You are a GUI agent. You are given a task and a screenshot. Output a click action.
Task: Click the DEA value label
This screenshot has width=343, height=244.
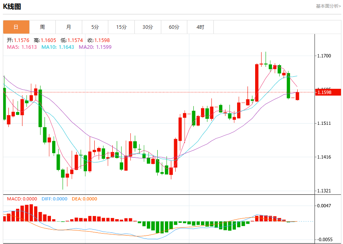tap(84, 199)
